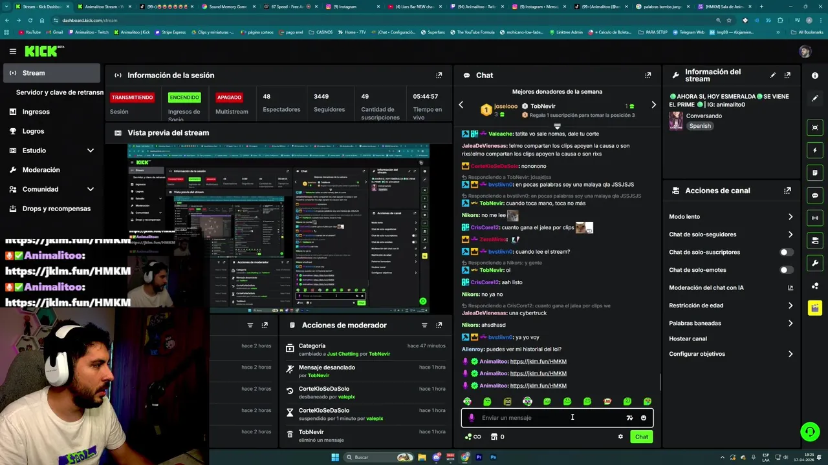
Task: Send message with the green Chat button
Action: pyautogui.click(x=641, y=437)
